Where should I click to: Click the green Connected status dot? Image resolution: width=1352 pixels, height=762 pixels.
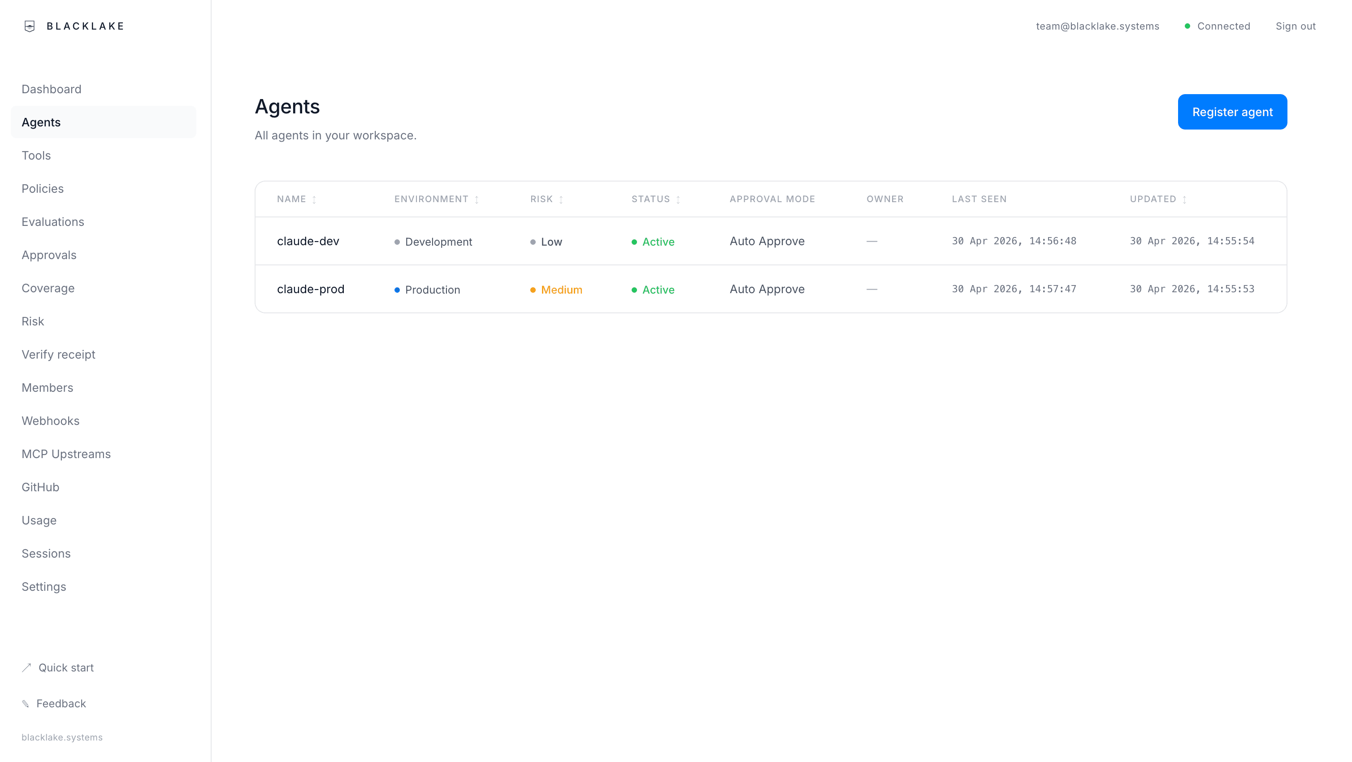tap(1187, 26)
